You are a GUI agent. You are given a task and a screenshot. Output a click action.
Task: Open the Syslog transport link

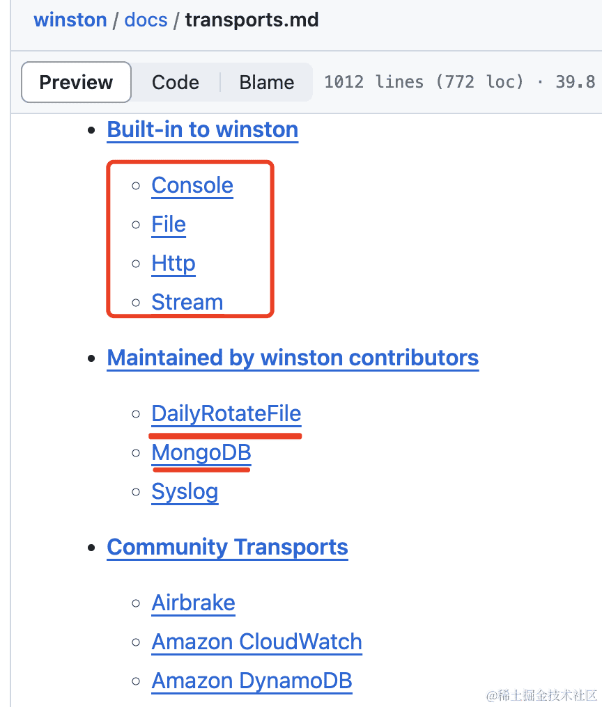(185, 491)
